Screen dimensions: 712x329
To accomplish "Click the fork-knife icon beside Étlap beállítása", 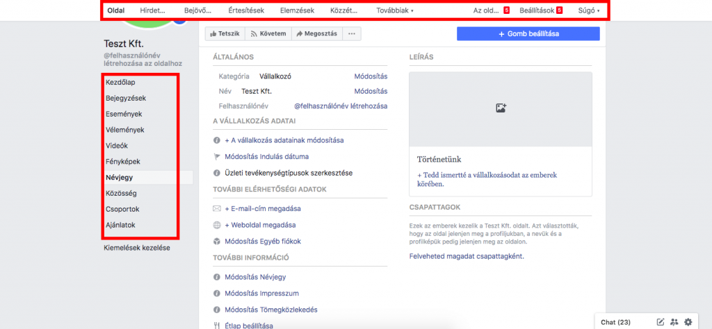I will coord(217,326).
